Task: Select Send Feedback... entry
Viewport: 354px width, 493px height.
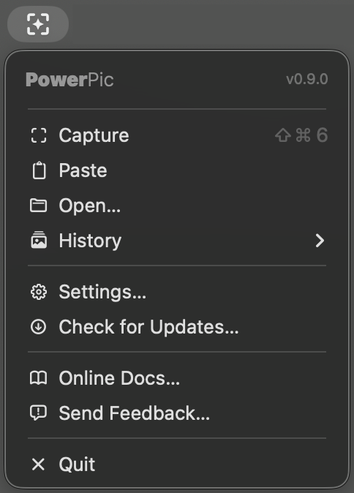Action: [x=177, y=413]
